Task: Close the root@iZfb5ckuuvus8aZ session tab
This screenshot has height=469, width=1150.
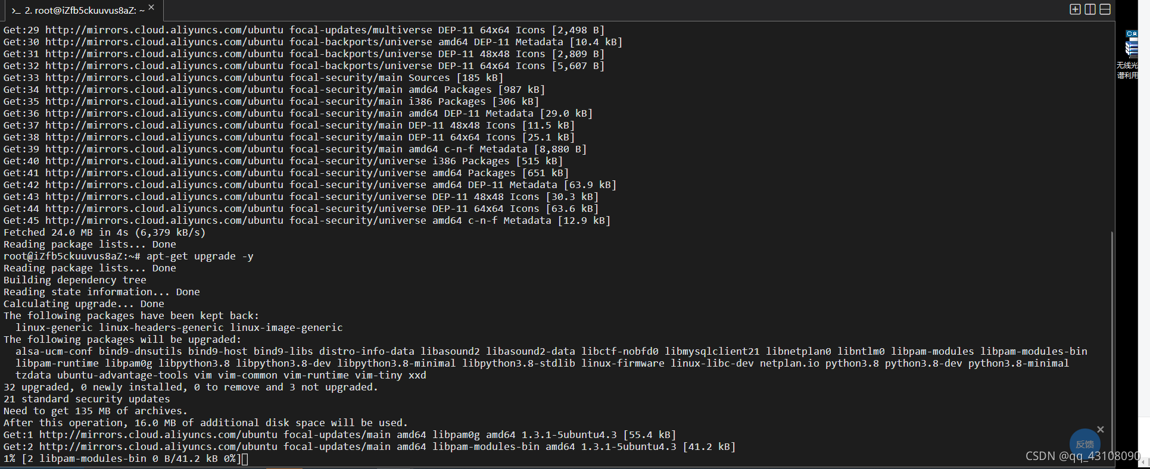Action: [x=151, y=7]
